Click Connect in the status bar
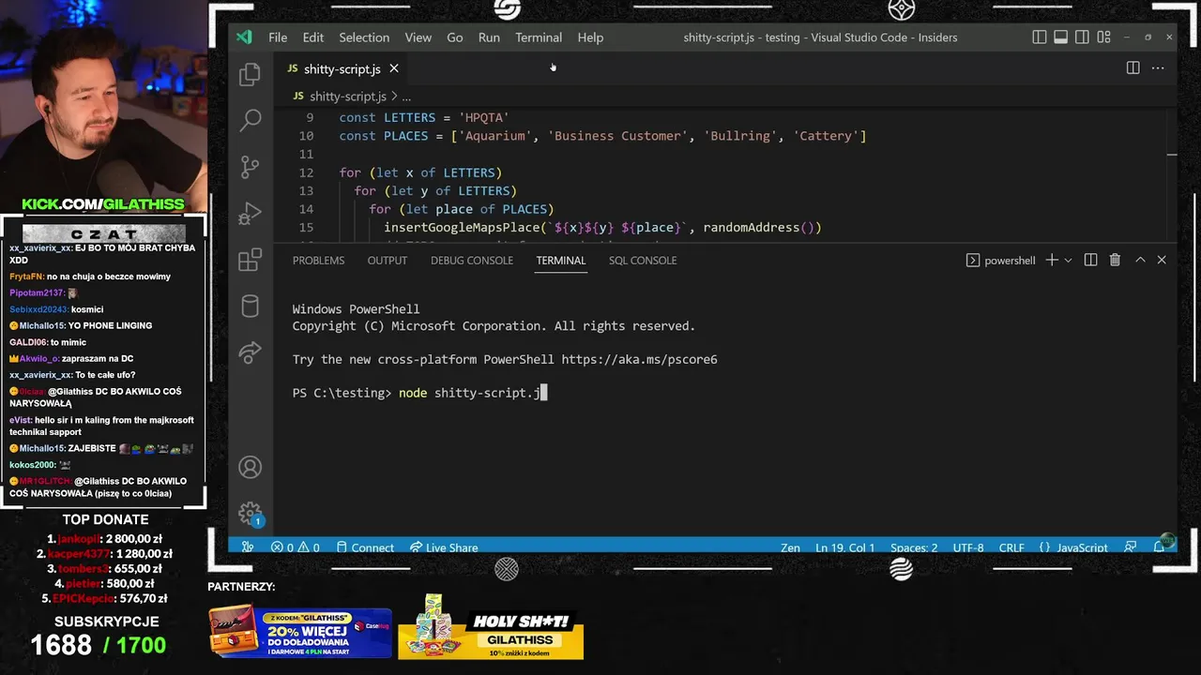Screen dimensions: 1201x675 tap(364, 547)
